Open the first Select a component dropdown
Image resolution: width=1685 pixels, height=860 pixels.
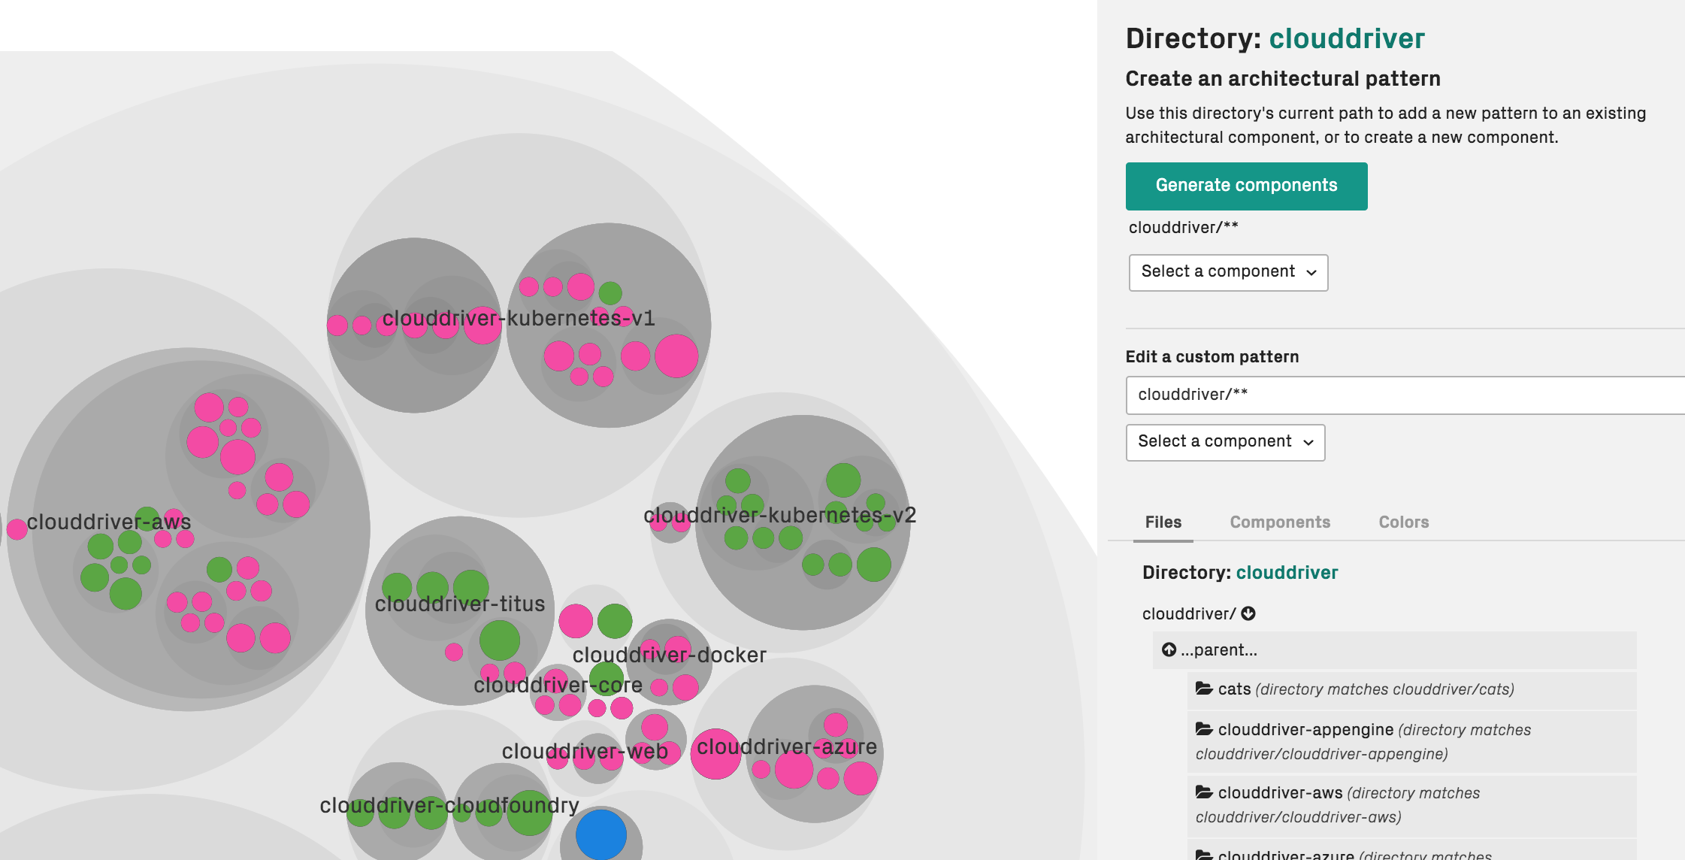[1228, 272]
